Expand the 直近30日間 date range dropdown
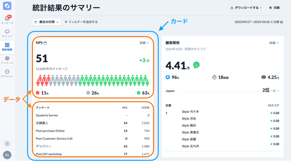This screenshot has height=162, width=291. click(46, 22)
